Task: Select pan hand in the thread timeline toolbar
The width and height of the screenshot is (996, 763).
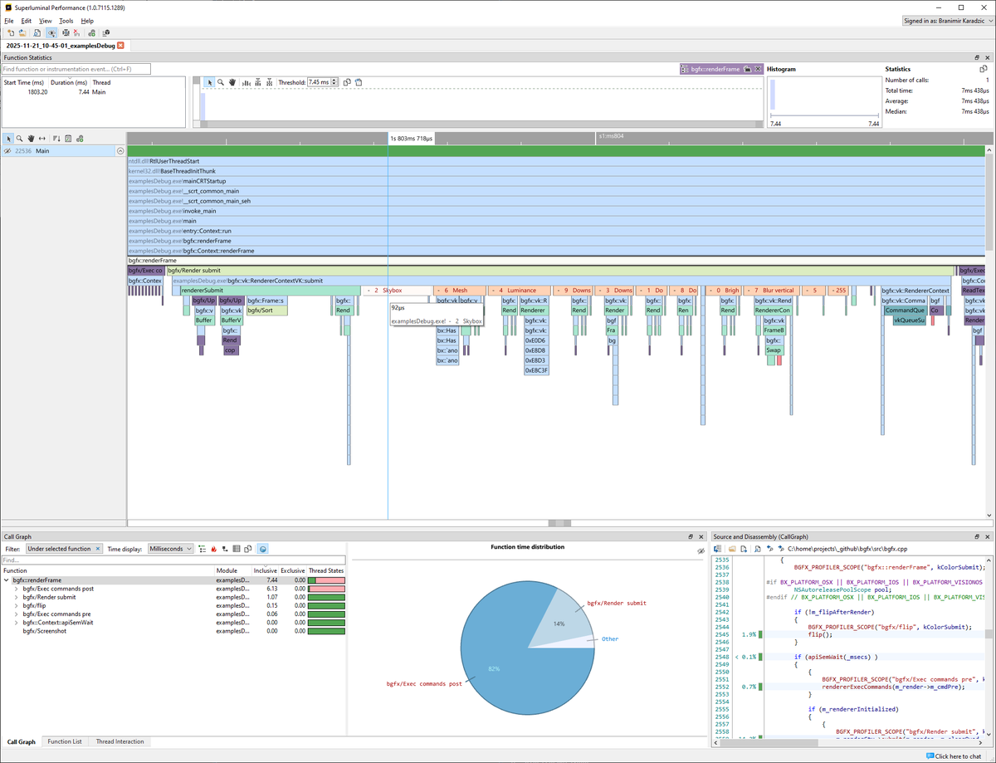Action: [x=31, y=139]
